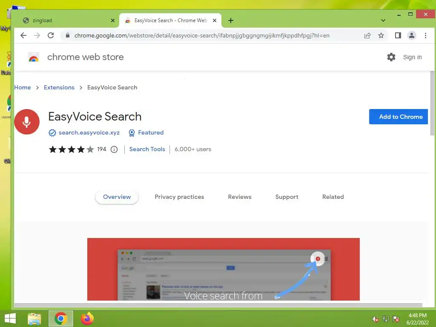Go back with the browser back arrow
436x327 pixels.
(23, 35)
